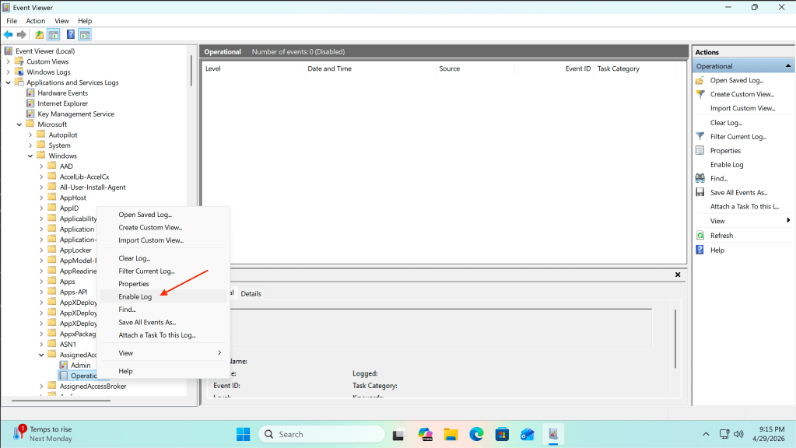Toggle the Show/Hide Console Tree toolbar button
Image resolution: width=796 pixels, height=448 pixels.
54,35
